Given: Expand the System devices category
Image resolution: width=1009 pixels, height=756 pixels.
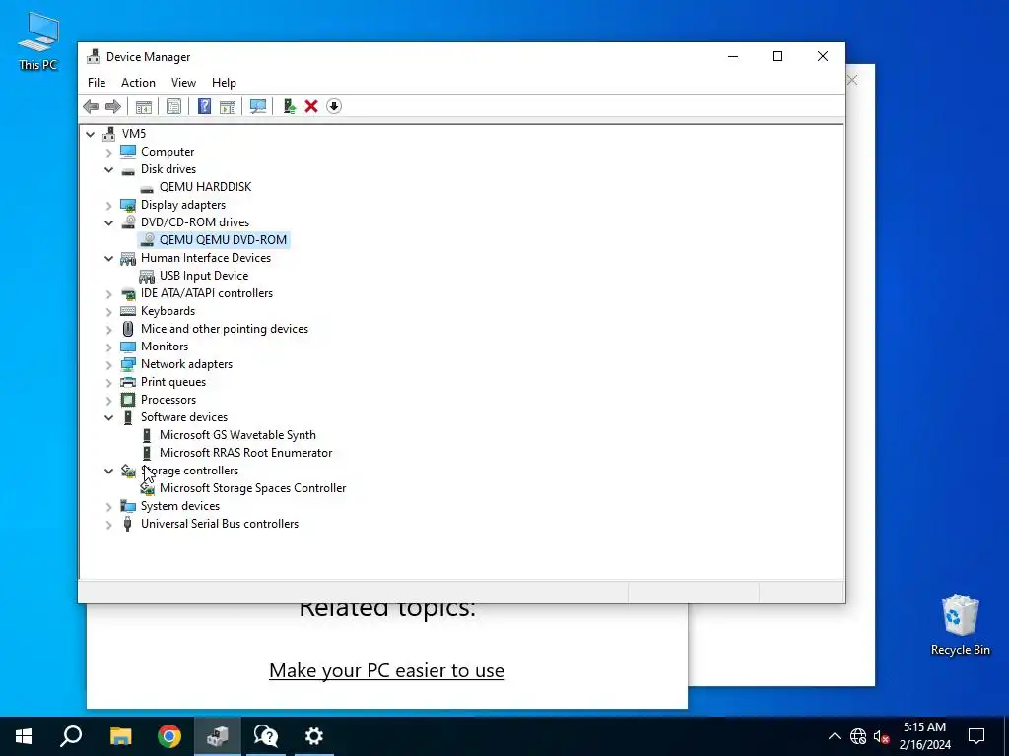Looking at the screenshot, I should 108,507.
